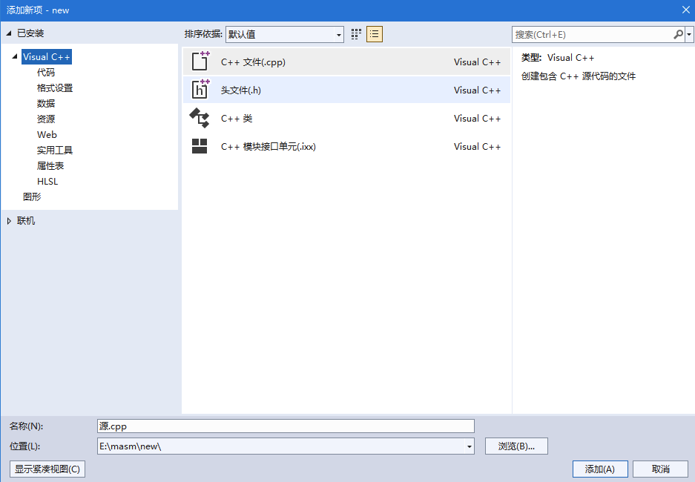Expand the 联机 section

[9, 221]
